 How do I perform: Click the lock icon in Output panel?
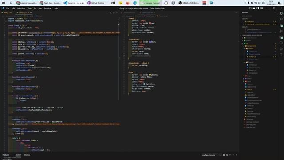227,155
